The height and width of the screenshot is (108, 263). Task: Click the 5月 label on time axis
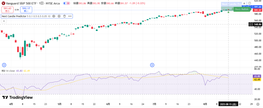(x=59, y=104)
